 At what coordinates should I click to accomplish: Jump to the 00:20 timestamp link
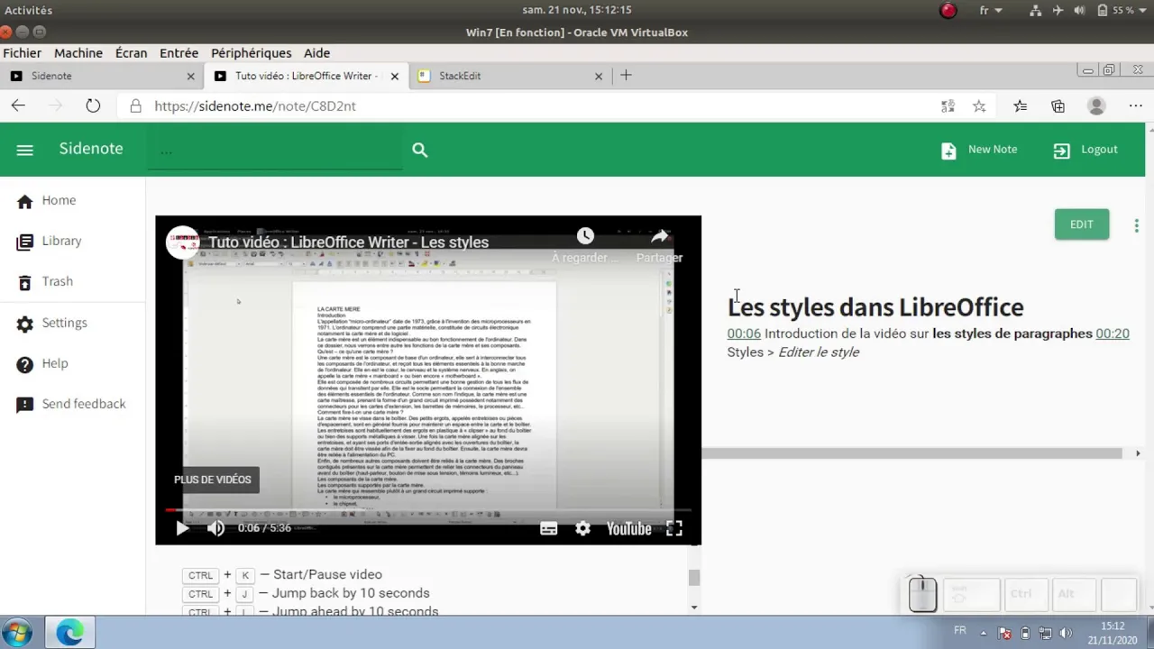tap(1113, 334)
